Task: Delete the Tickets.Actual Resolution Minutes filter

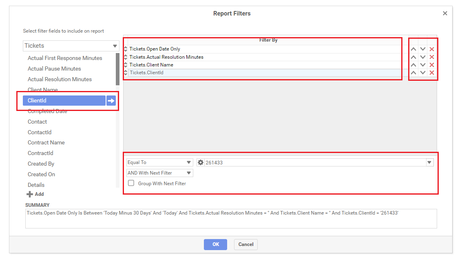Action: (432, 57)
